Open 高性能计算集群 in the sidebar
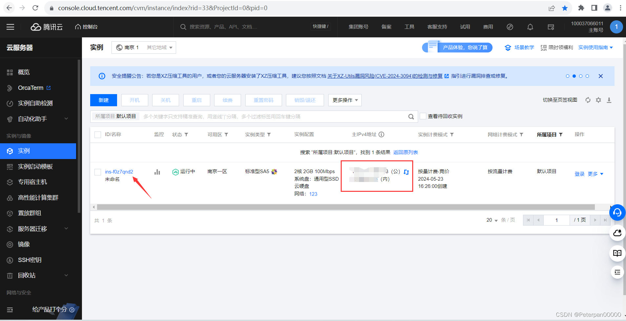The height and width of the screenshot is (321, 626). click(x=38, y=198)
